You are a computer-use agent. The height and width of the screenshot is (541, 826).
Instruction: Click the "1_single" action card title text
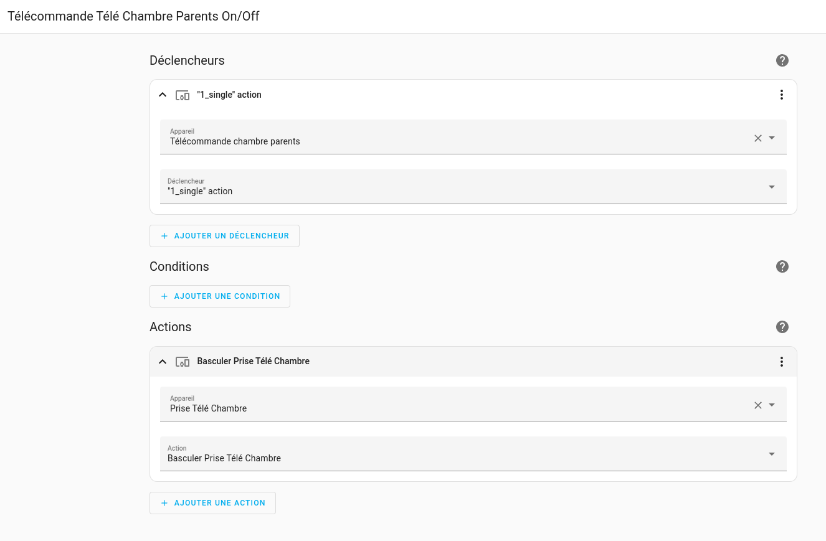[229, 95]
